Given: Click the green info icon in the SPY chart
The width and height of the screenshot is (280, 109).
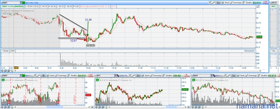Looking at the screenshot, I should pos(97,80).
